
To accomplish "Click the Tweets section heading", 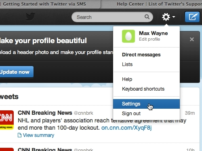I will click(x=9, y=97).
